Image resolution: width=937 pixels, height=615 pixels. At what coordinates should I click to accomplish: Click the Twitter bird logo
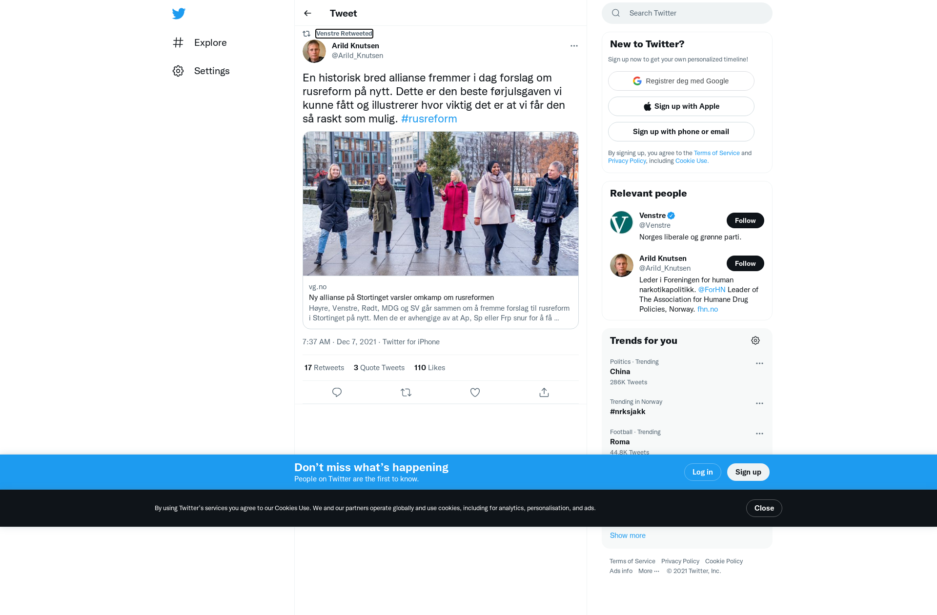point(179,14)
